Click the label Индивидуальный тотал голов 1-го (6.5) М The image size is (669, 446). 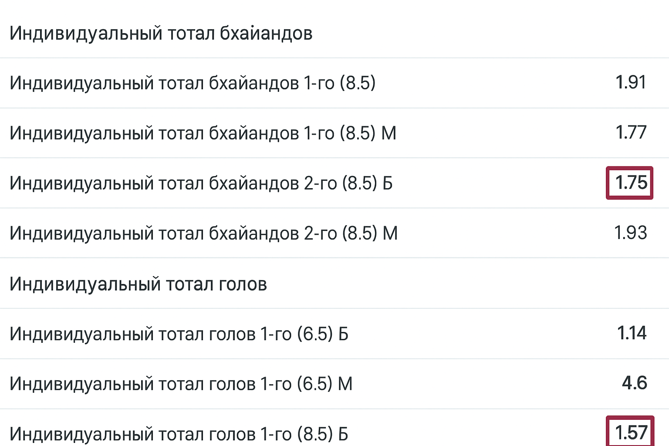tap(181, 384)
